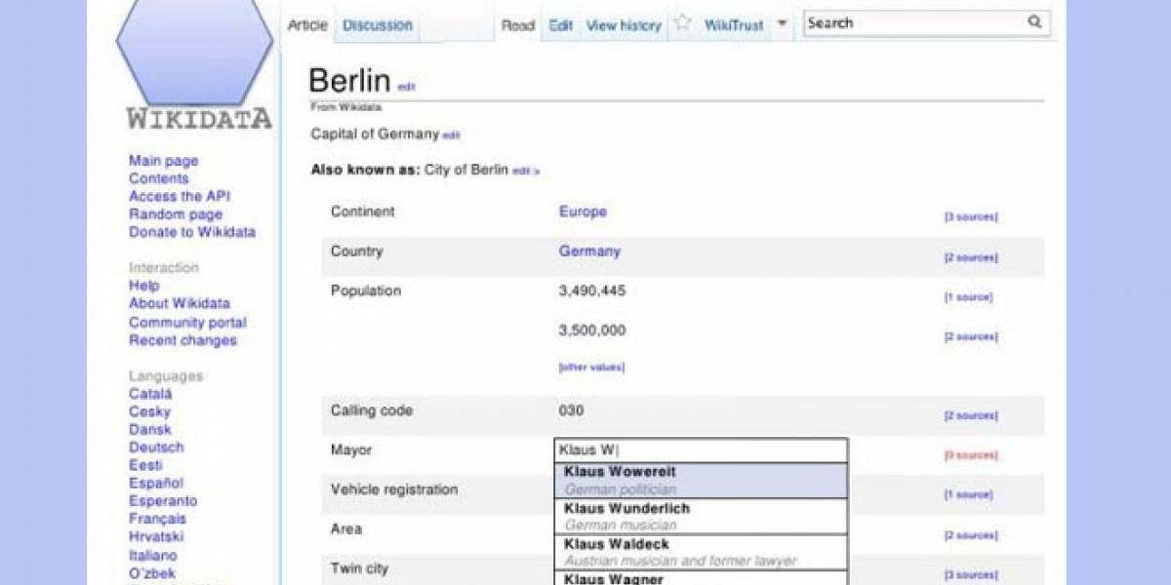Screen dimensions: 1171x585
Task: Open the Europe link
Action: point(583,212)
